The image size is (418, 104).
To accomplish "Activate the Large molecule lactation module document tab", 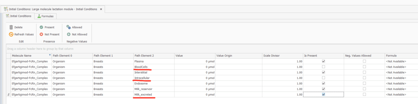I will pos(53,9).
